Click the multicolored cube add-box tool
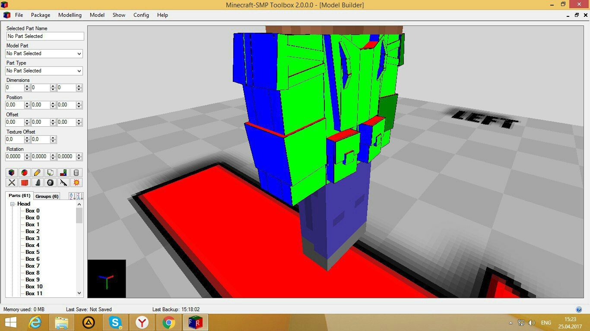 [12, 172]
